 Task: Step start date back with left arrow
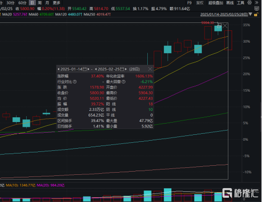[58, 69]
